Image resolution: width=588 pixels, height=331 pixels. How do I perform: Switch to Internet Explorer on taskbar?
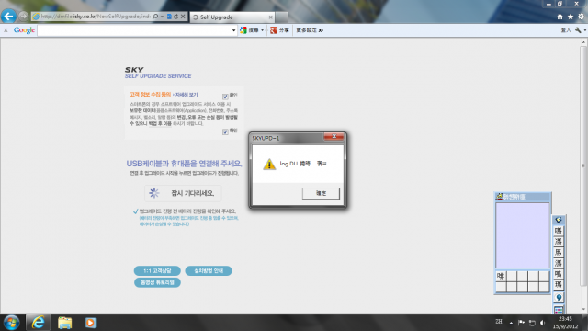point(38,323)
